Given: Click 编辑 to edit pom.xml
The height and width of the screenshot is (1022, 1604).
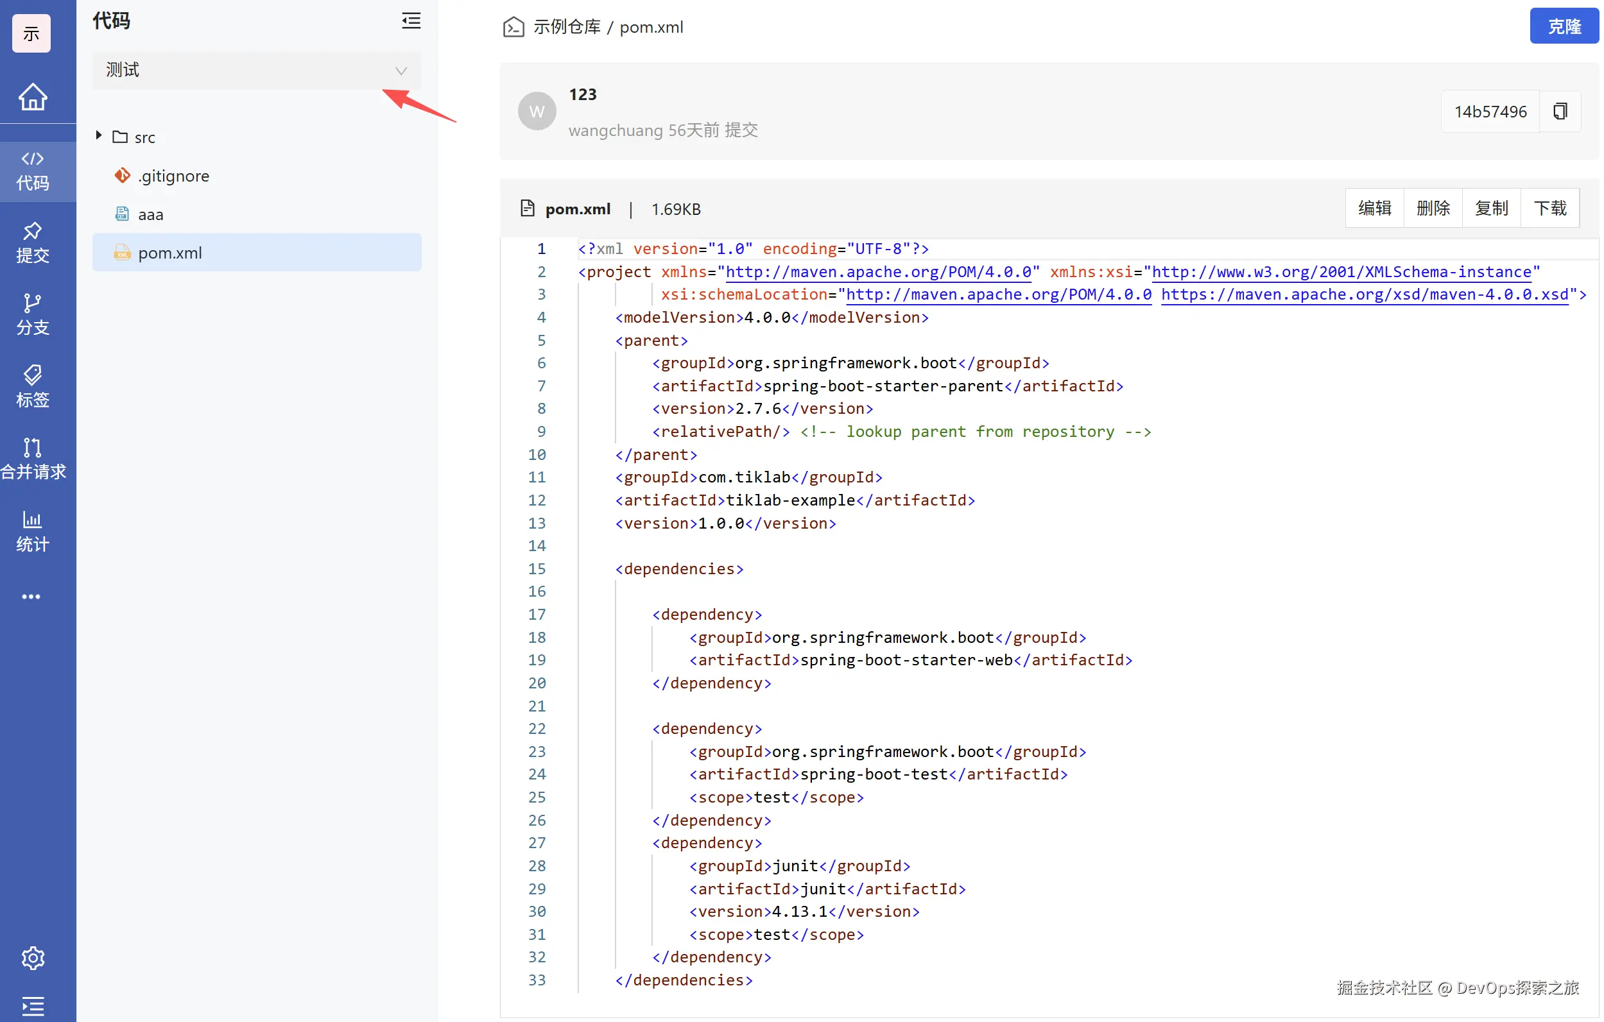Looking at the screenshot, I should 1374,209.
